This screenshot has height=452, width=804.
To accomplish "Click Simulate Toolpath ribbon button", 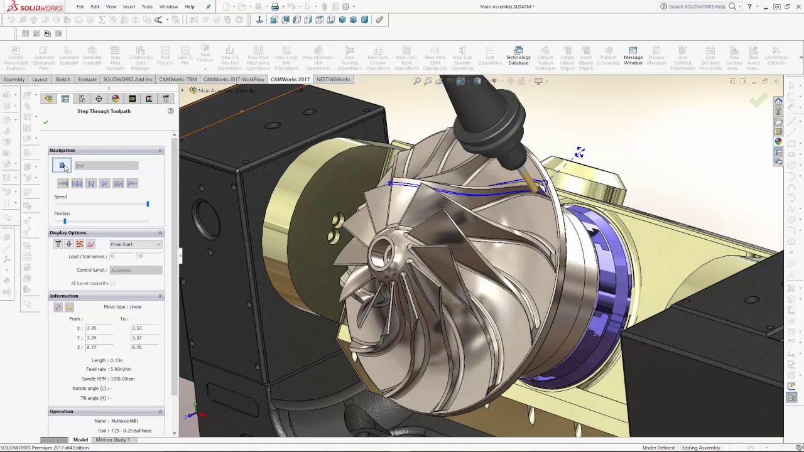I will click(x=92, y=56).
